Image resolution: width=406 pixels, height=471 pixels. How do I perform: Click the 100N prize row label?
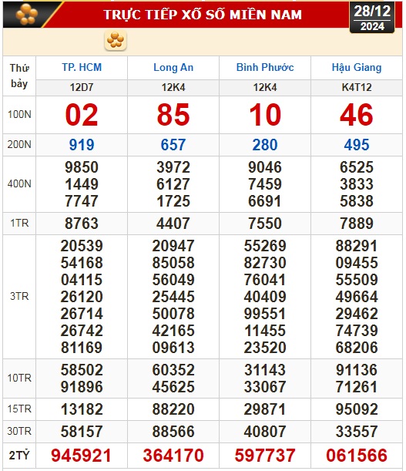coord(19,114)
